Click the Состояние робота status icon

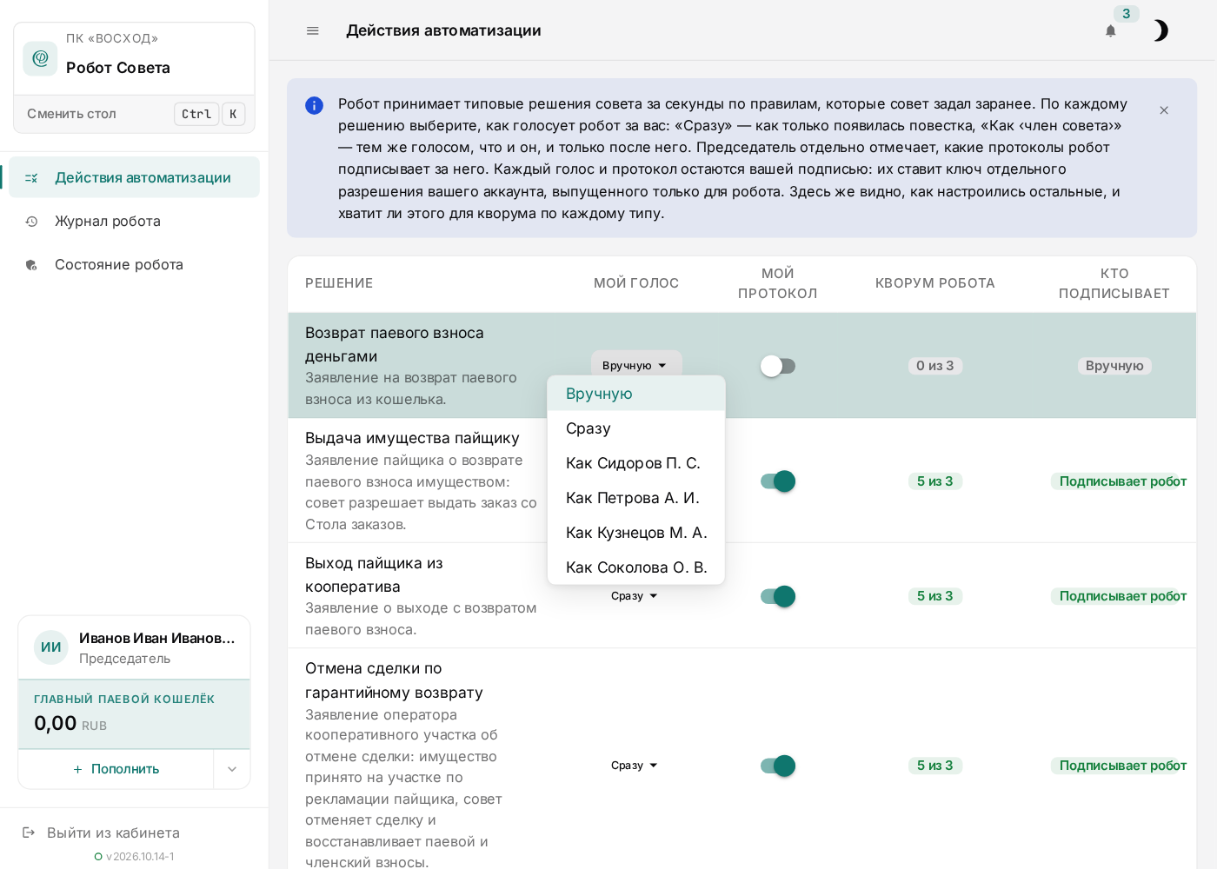tap(31, 265)
